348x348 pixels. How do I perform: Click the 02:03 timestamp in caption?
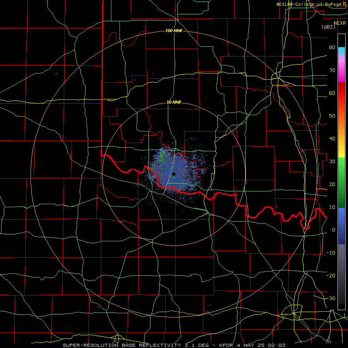277,345
